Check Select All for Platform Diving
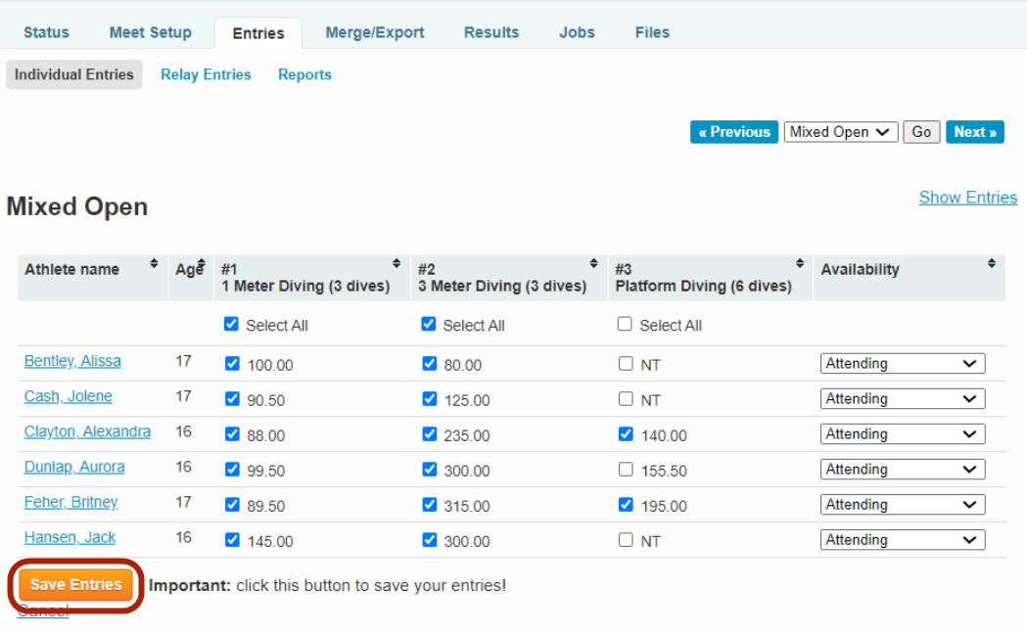The width and height of the screenshot is (1027, 632). pyautogui.click(x=625, y=325)
